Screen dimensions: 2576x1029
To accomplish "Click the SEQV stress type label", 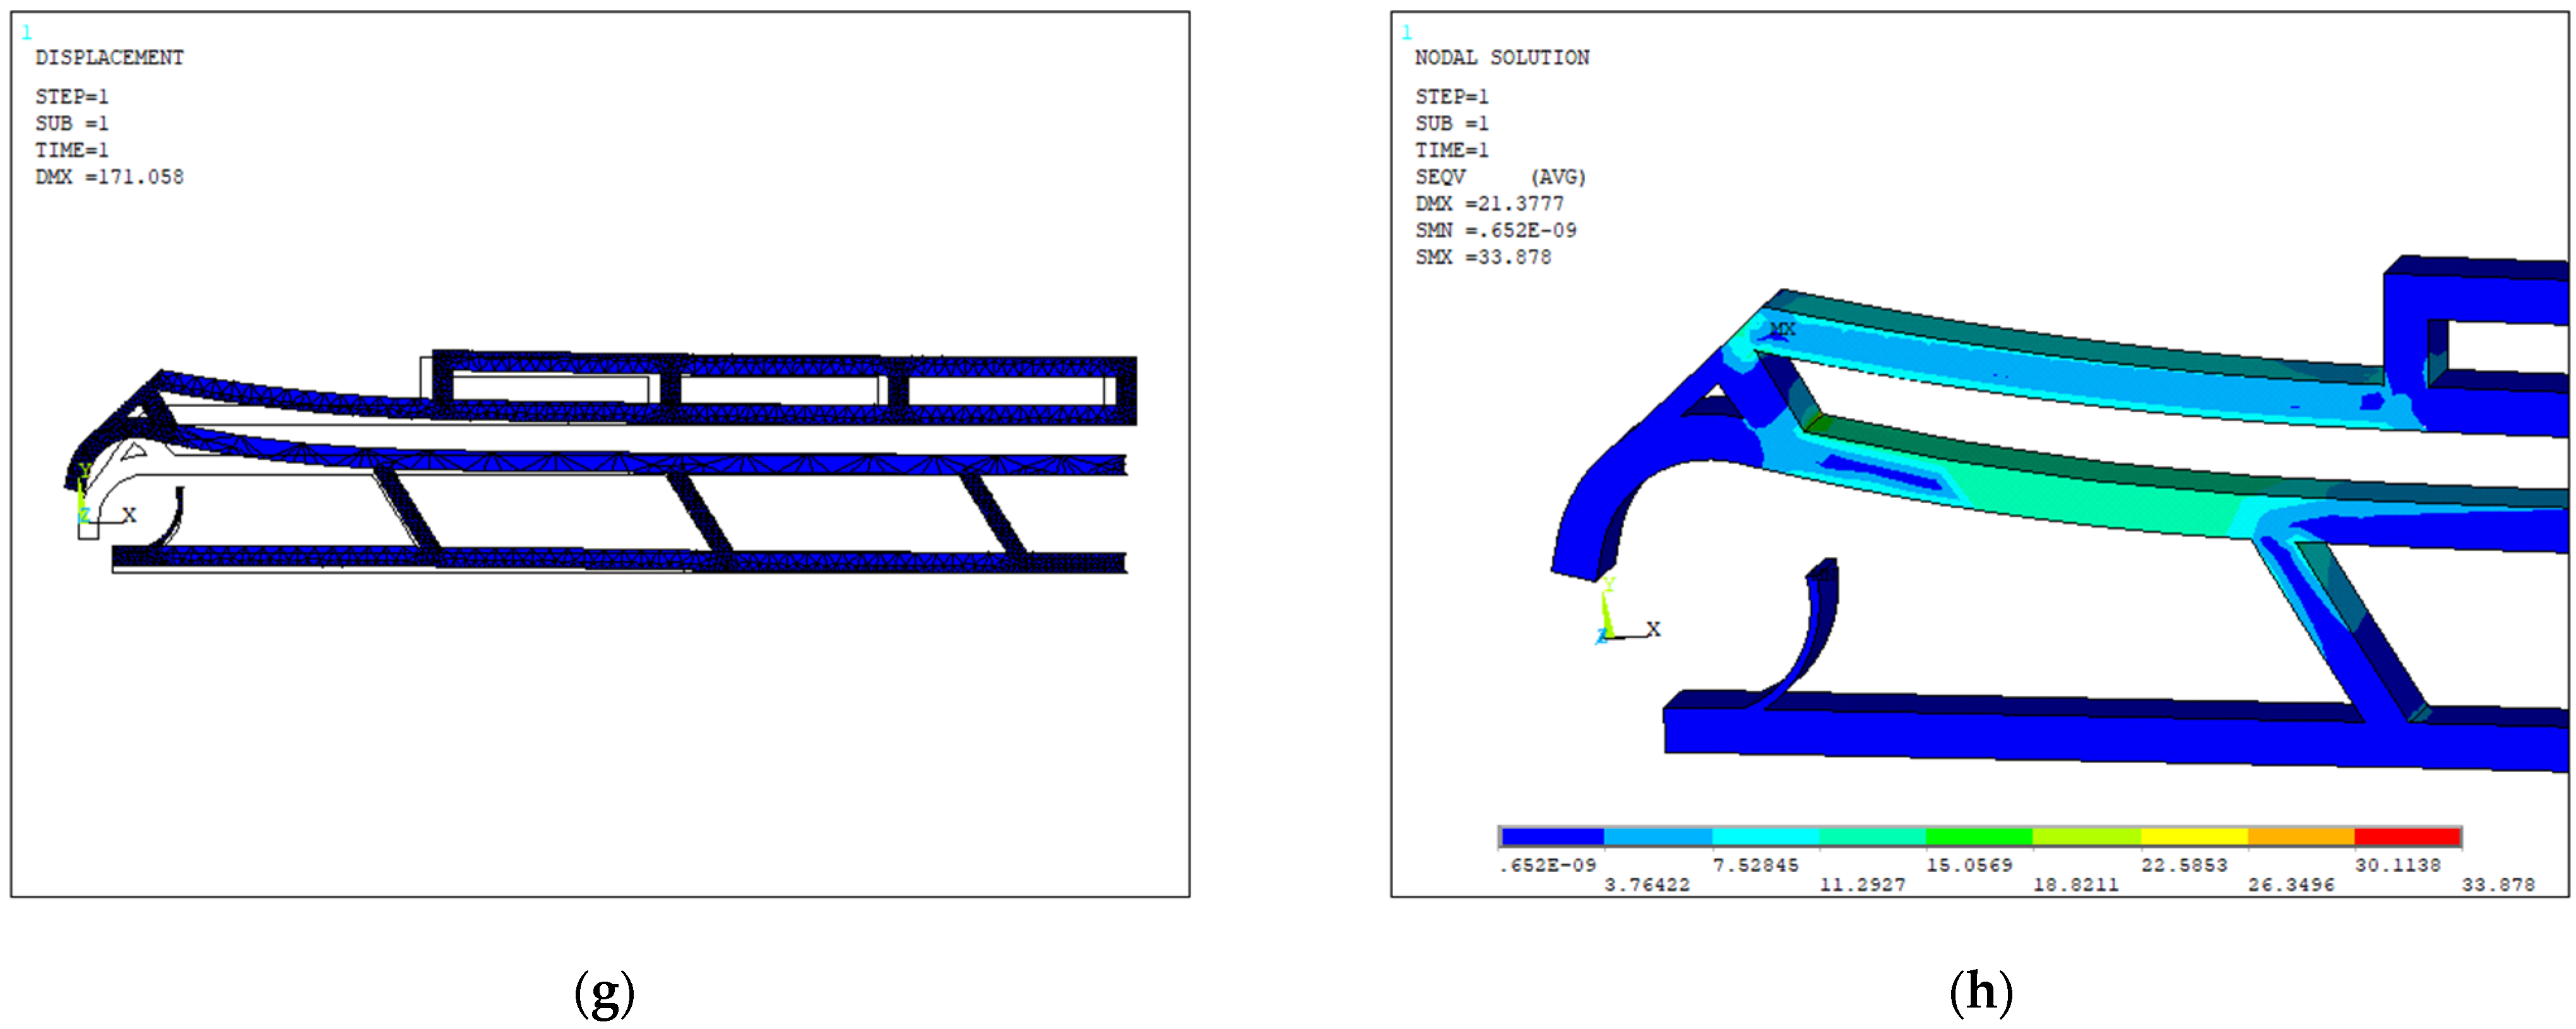I will click(1440, 177).
